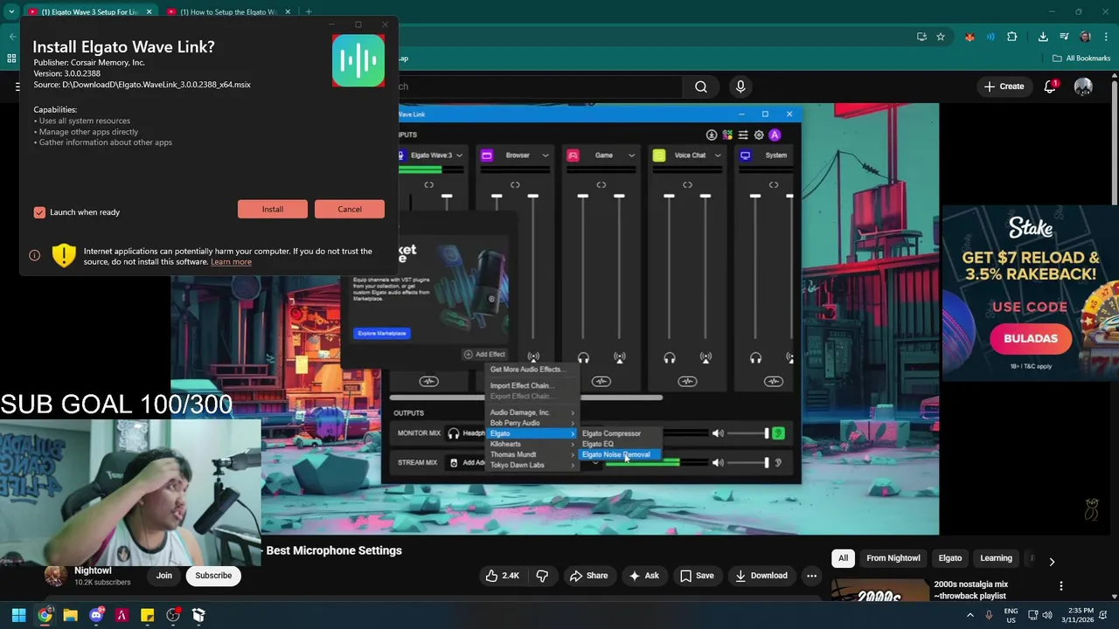Click the Voice Chat channel yellow icon
1119x629 pixels.
[659, 156]
